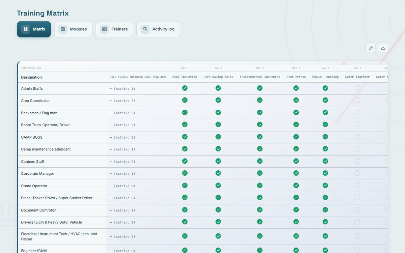Click the download export icon
Viewport: 405px width, 253px height.
click(x=383, y=48)
